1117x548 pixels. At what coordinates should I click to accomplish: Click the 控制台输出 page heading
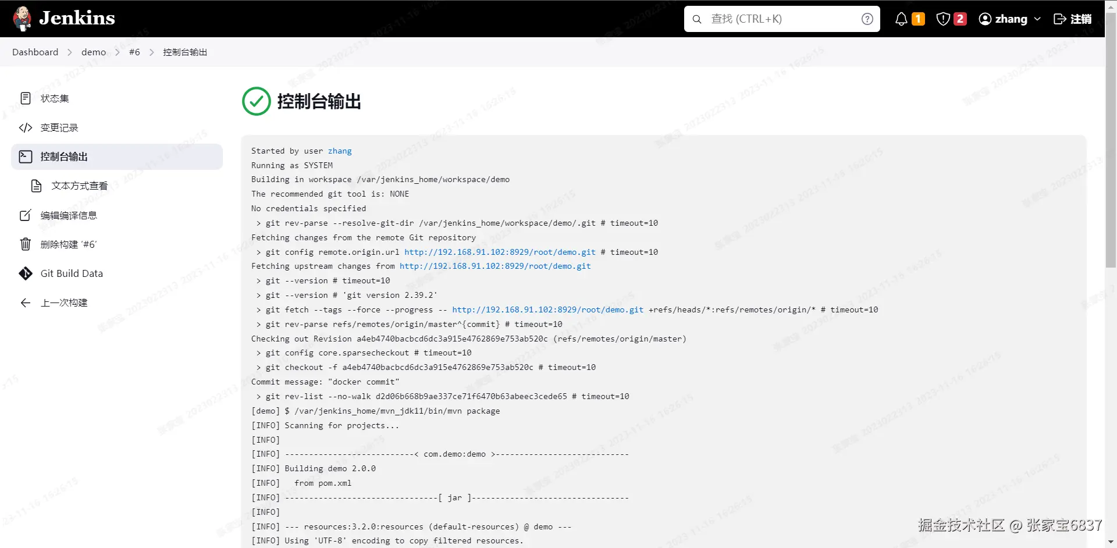click(x=319, y=101)
